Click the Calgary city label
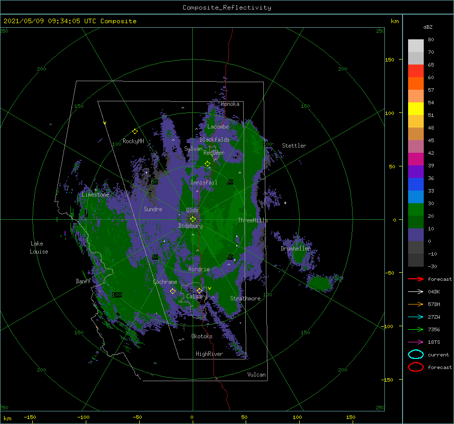The width and height of the screenshot is (454, 424). 197,296
